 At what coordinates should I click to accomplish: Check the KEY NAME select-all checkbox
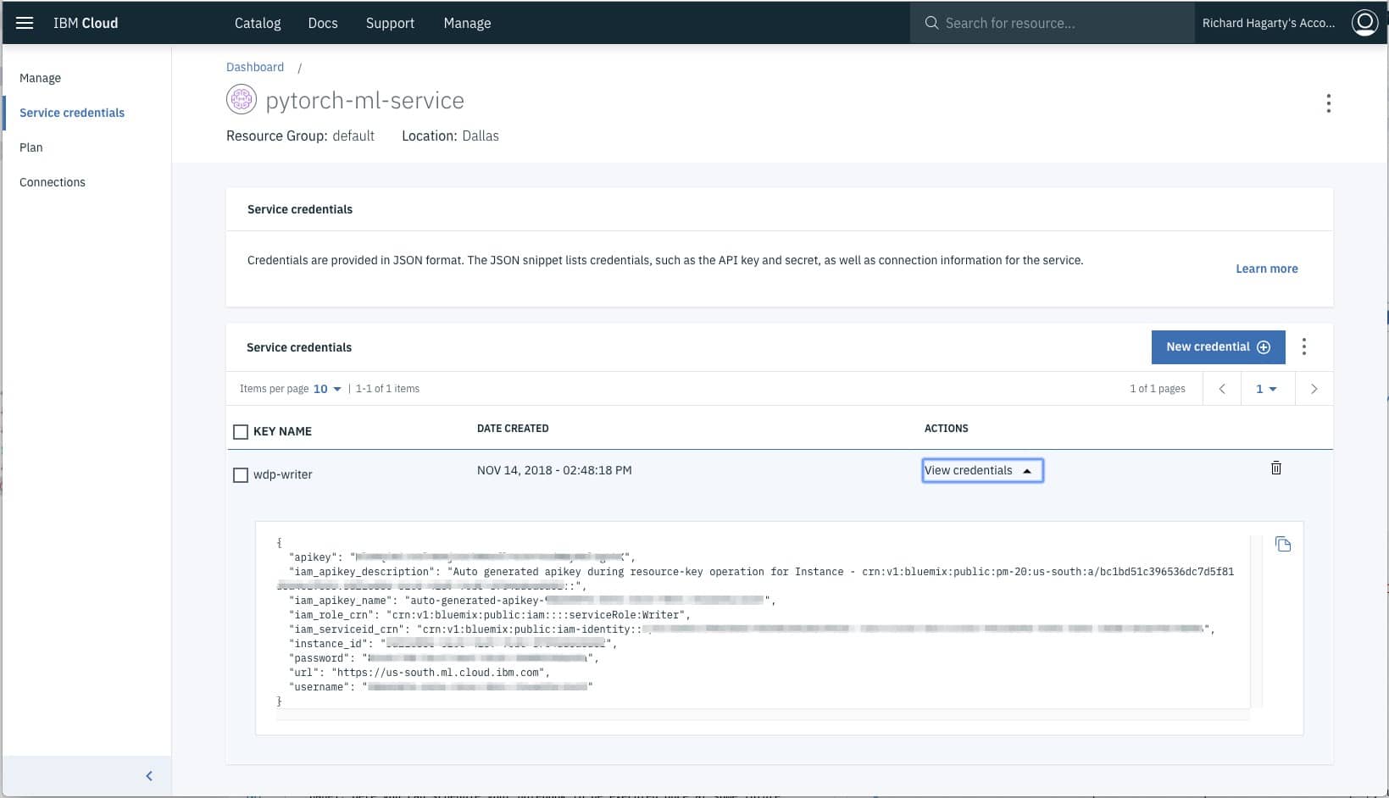click(x=241, y=432)
